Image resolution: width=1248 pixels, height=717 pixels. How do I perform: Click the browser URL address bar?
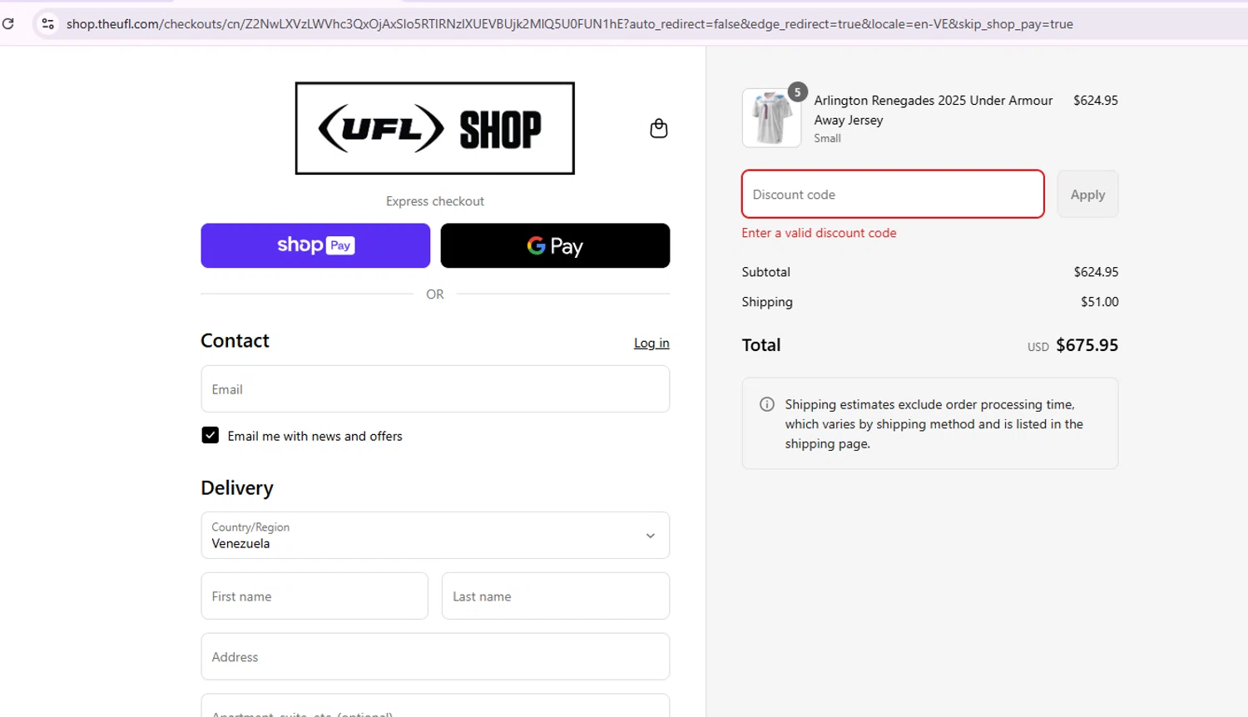click(569, 24)
